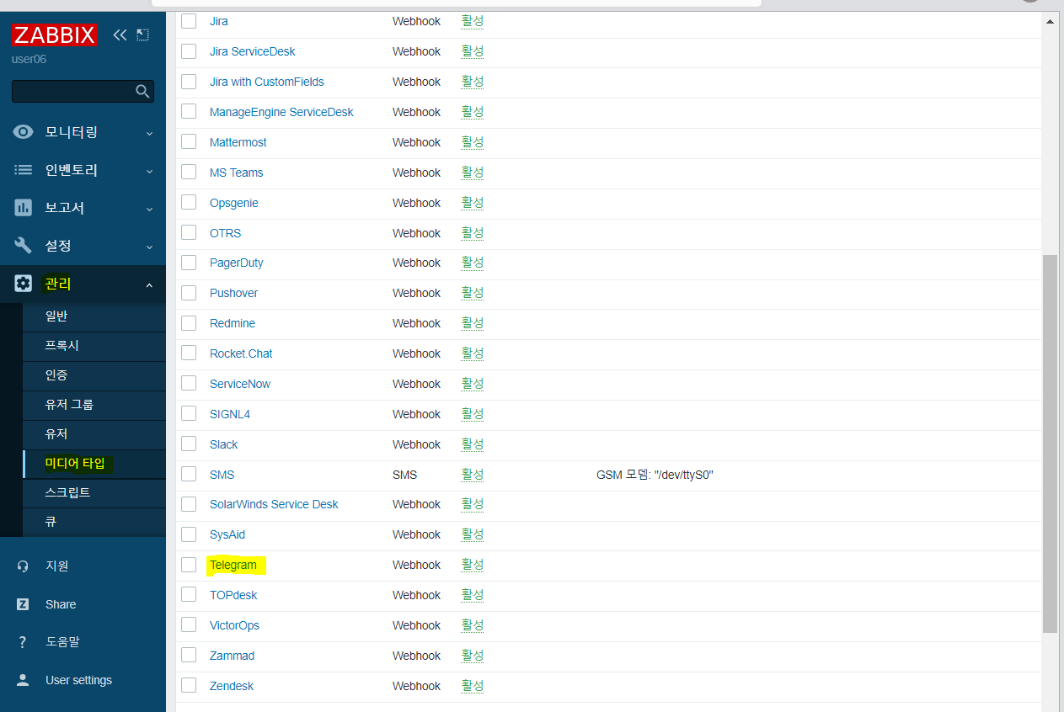Open the Telegram media type link

[x=233, y=565]
